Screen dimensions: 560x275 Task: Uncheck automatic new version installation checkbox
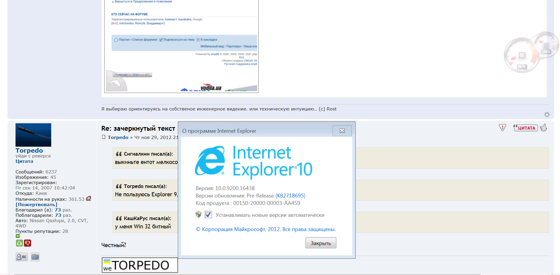coord(209,215)
